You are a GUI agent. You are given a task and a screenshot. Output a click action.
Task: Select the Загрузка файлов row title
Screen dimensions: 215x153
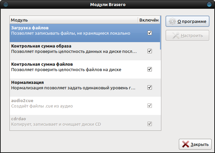click(30, 28)
